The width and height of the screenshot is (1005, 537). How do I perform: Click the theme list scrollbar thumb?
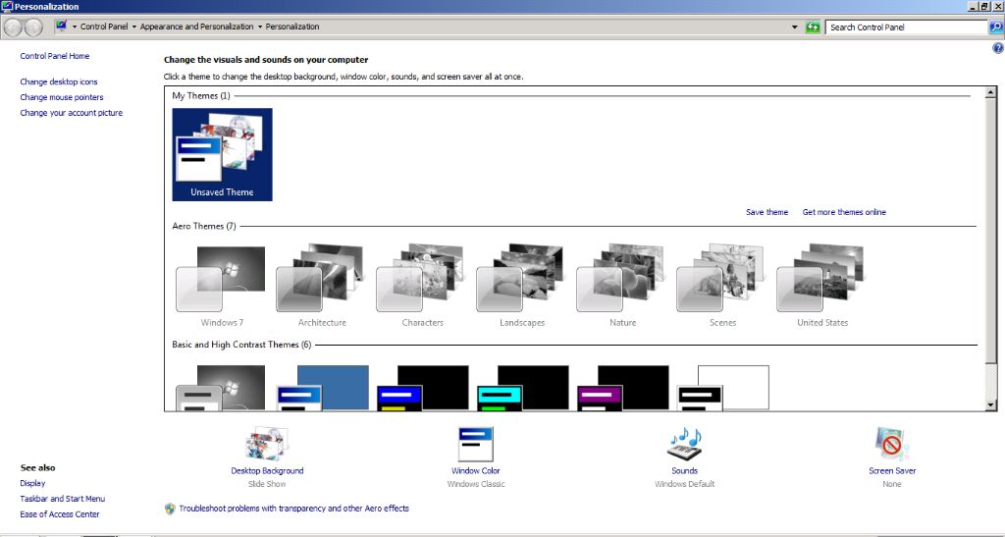991,232
